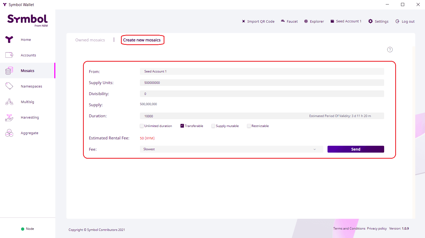Click the Faucet label text
The height and width of the screenshot is (238, 425).
(x=292, y=22)
